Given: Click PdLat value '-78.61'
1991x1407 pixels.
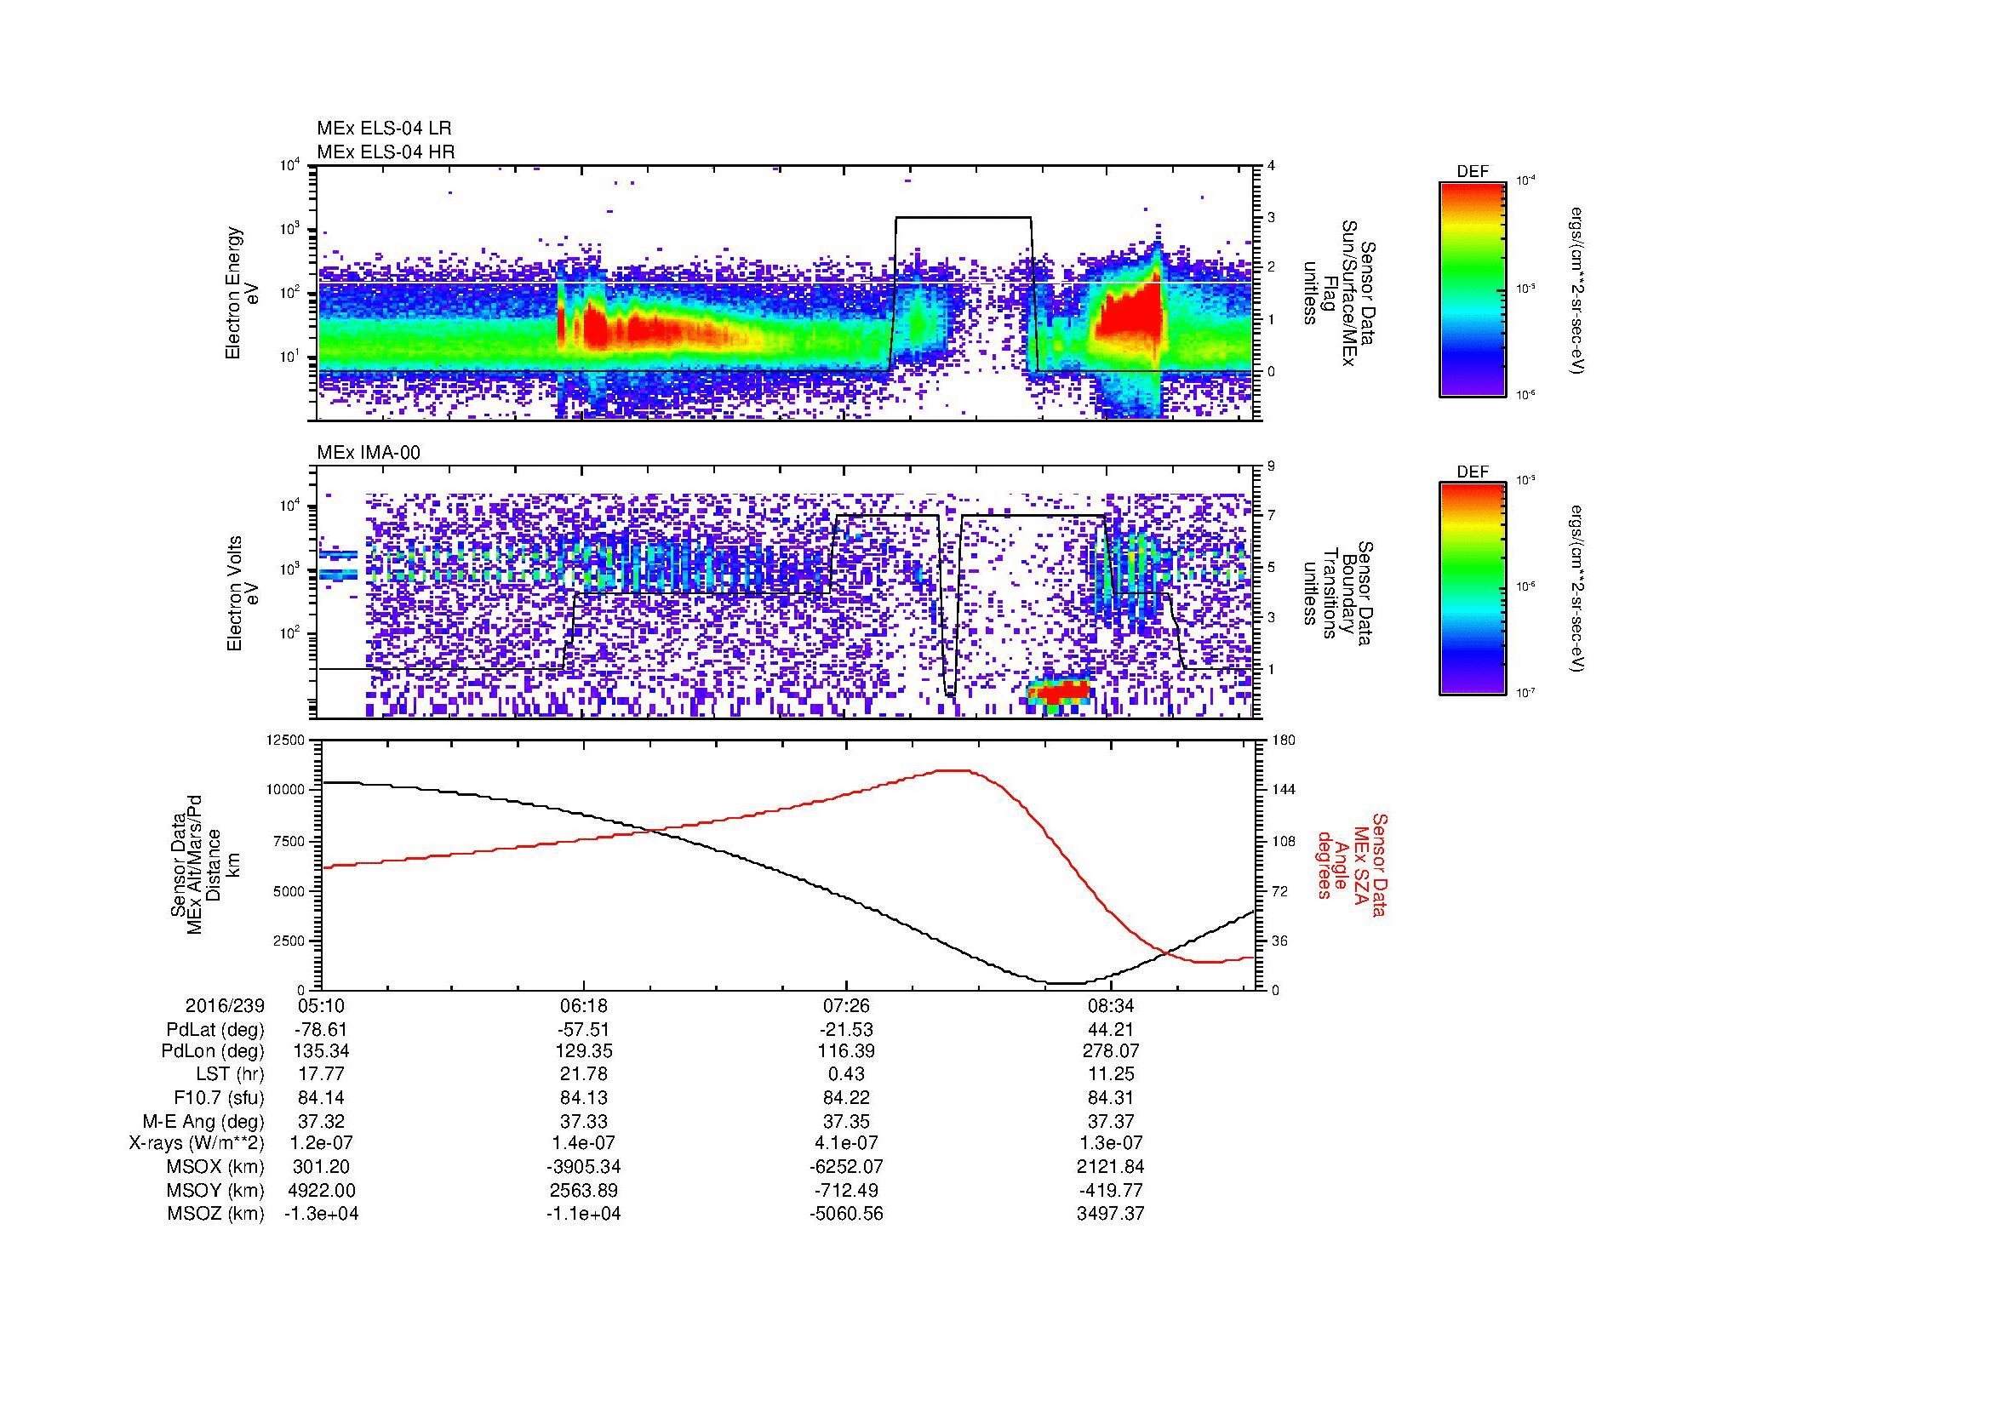Looking at the screenshot, I should tap(321, 1030).
